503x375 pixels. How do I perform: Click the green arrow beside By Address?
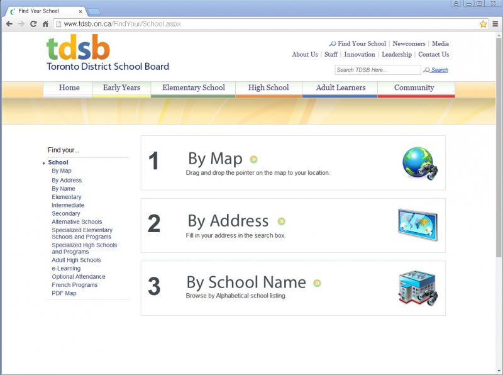[281, 221]
